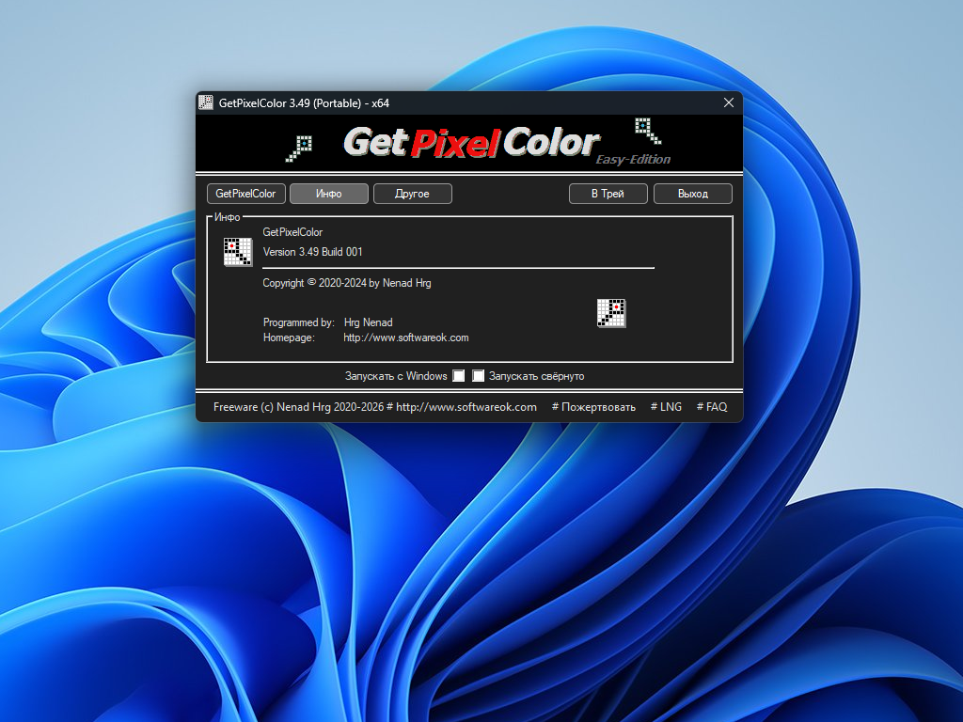Viewport: 963px width, 722px height.
Task: Close the GetPixelColor window
Action: pos(729,102)
